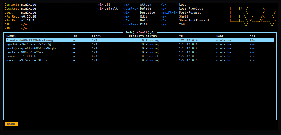Select the frontend-86c7955bdc-7zv4g pod row

tap(29, 41)
